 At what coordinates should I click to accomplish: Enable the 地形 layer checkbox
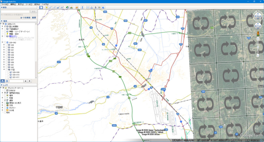(x=5, y=113)
